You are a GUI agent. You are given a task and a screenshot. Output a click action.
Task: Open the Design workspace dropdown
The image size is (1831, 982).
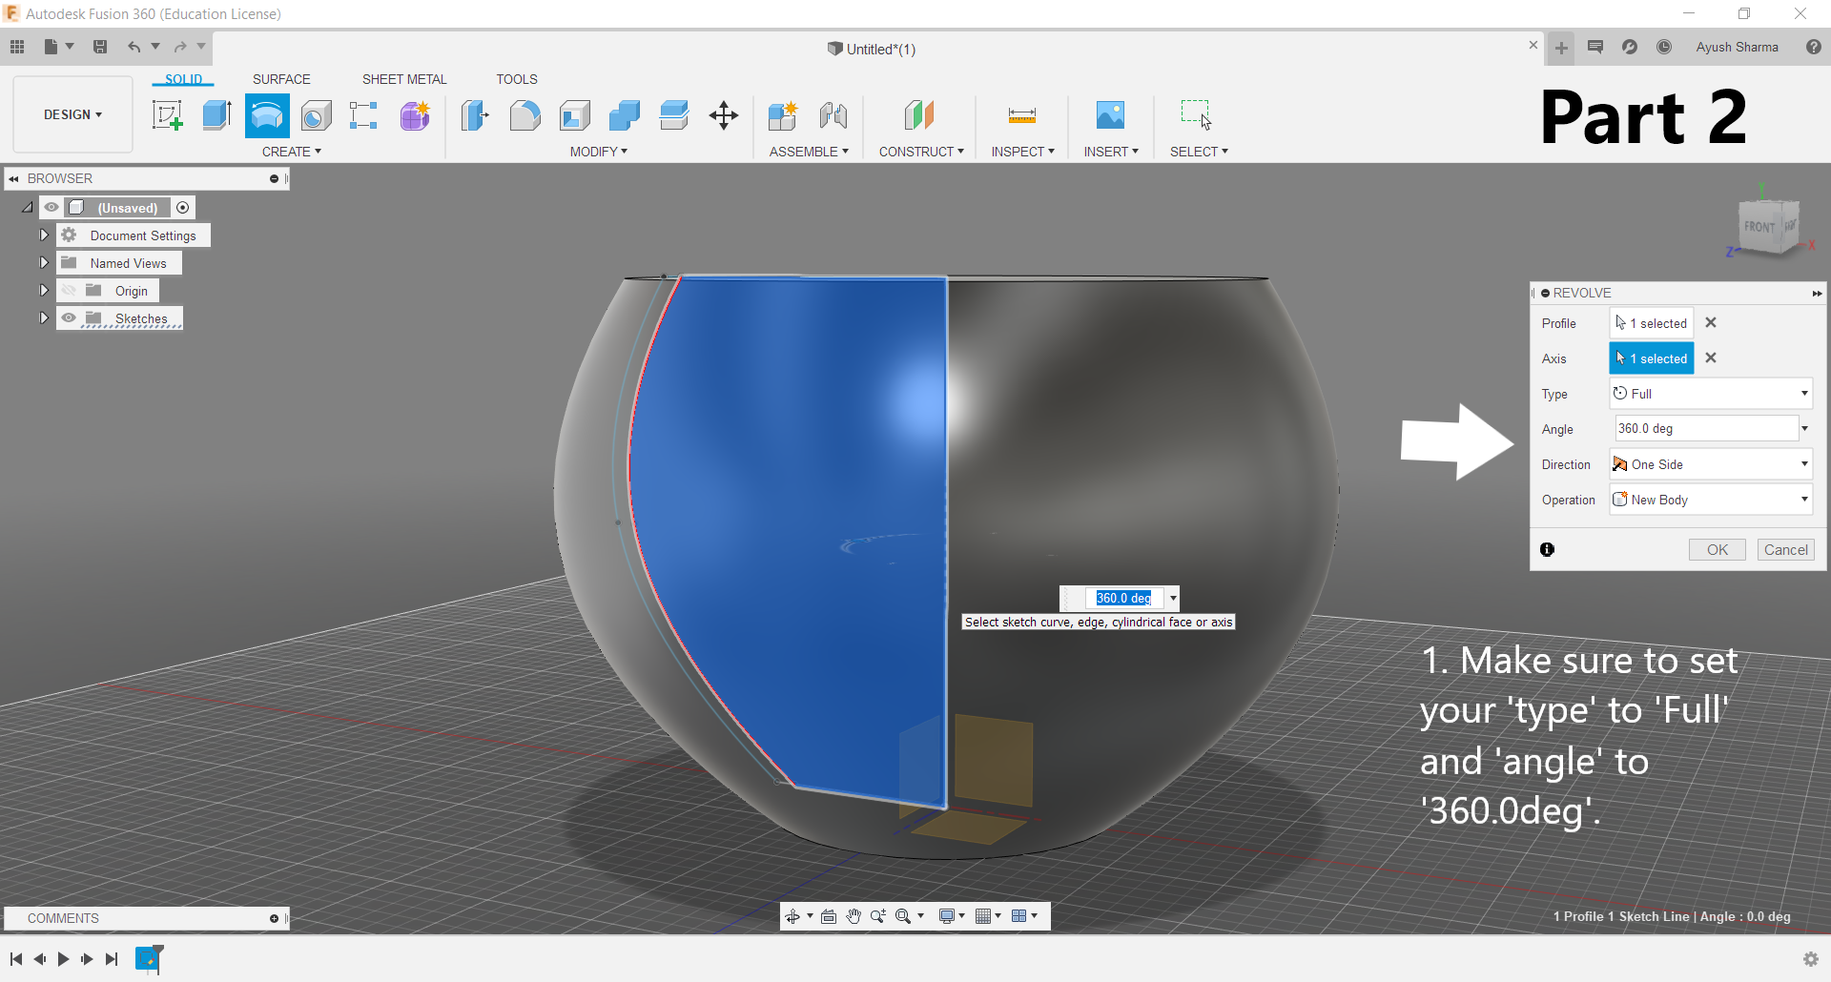72,114
